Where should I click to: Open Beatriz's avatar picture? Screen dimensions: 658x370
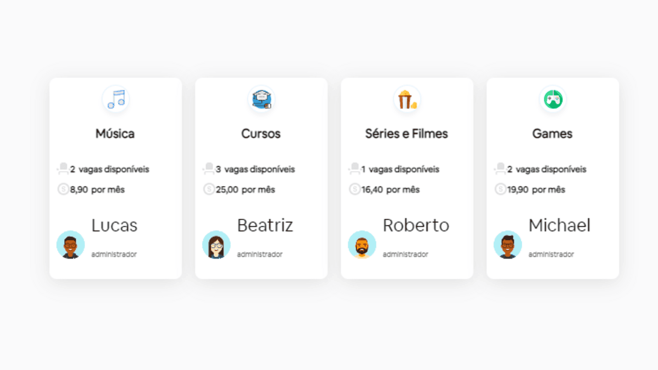click(216, 245)
